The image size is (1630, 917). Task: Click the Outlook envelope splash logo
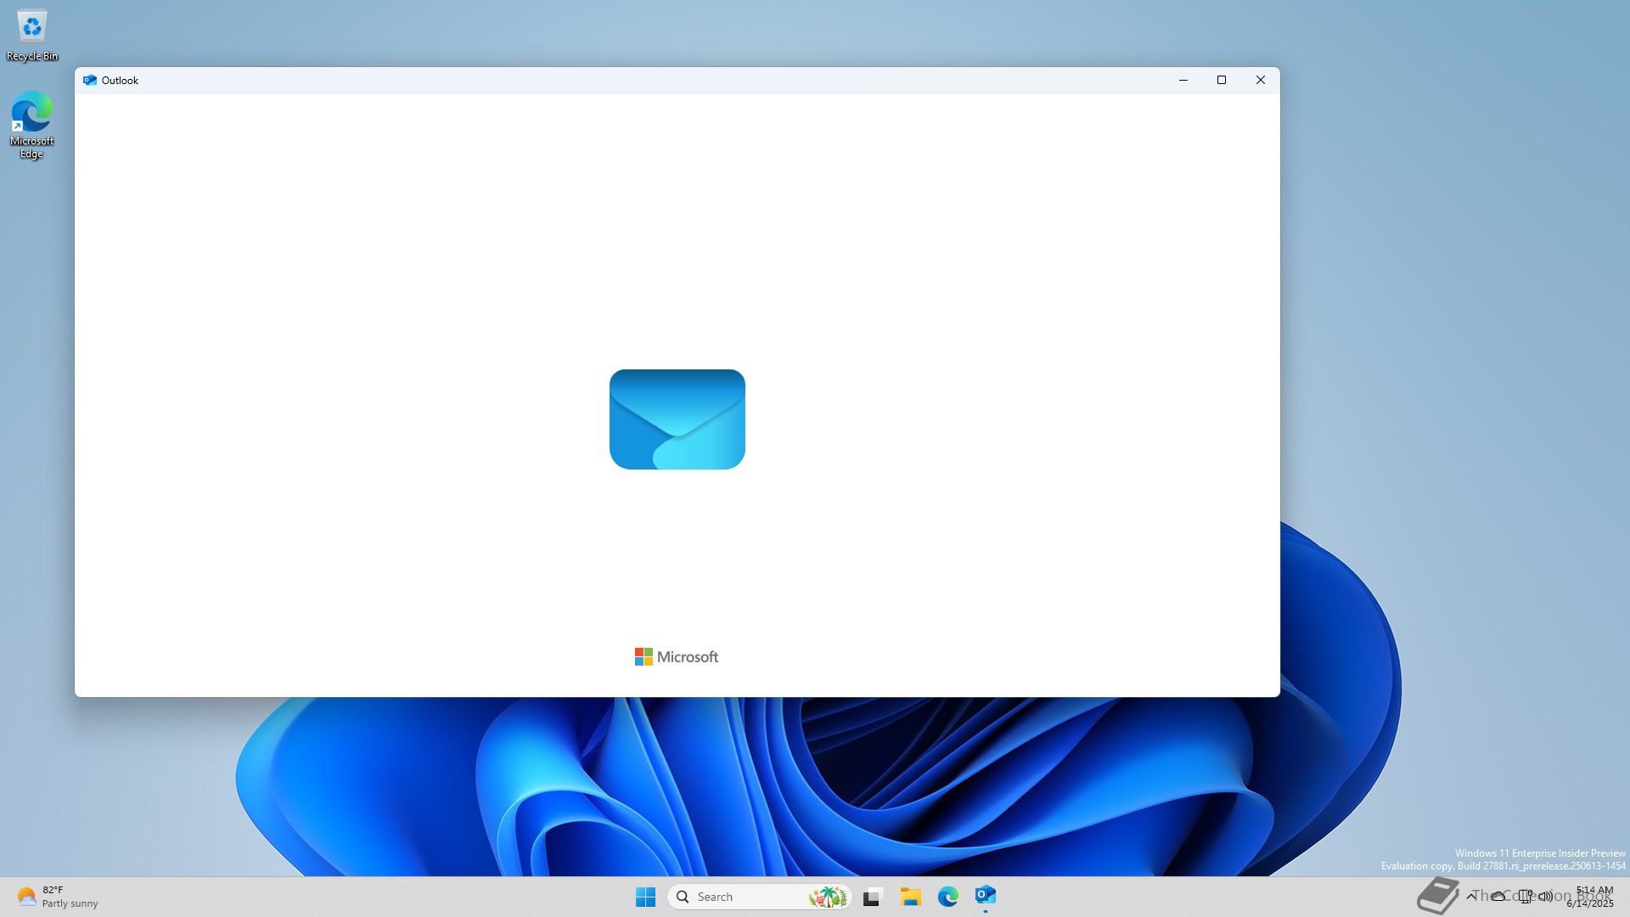point(677,419)
